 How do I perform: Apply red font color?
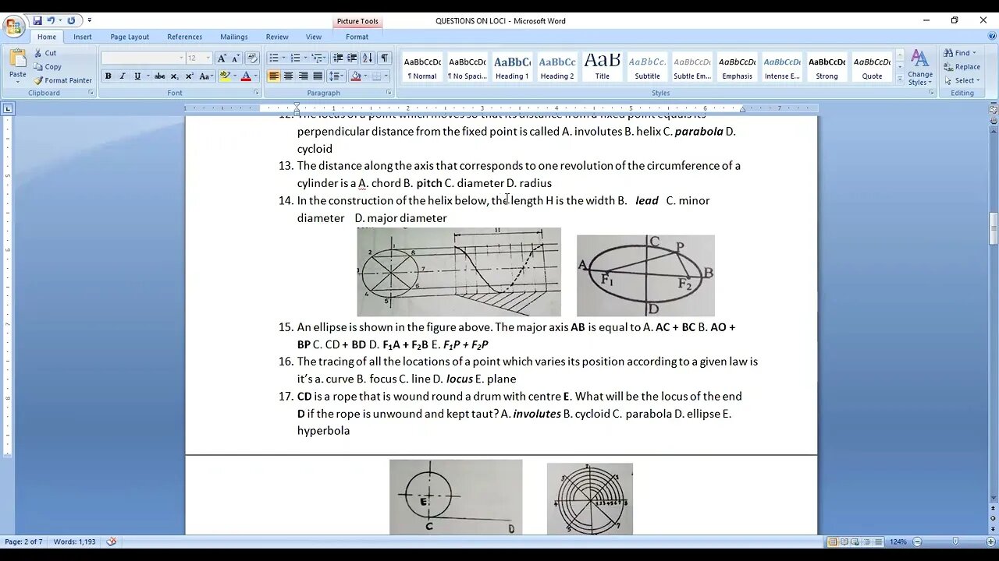coord(246,76)
